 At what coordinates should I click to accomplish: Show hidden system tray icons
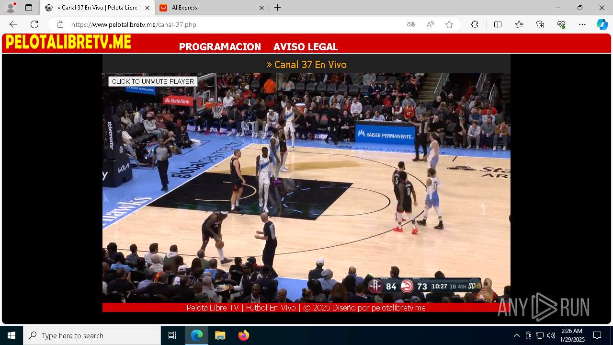(x=516, y=335)
